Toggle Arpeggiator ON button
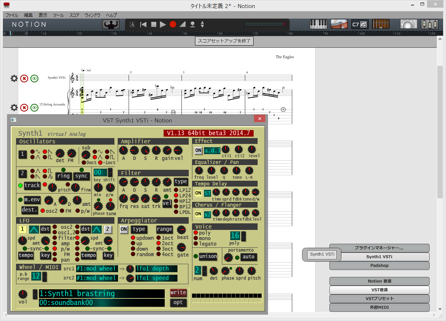This screenshot has width=446, height=321. pyautogui.click(x=124, y=229)
